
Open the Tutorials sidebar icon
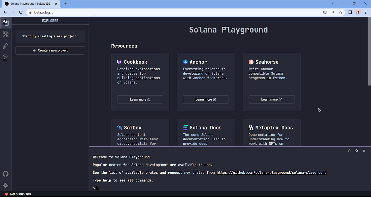(5, 57)
